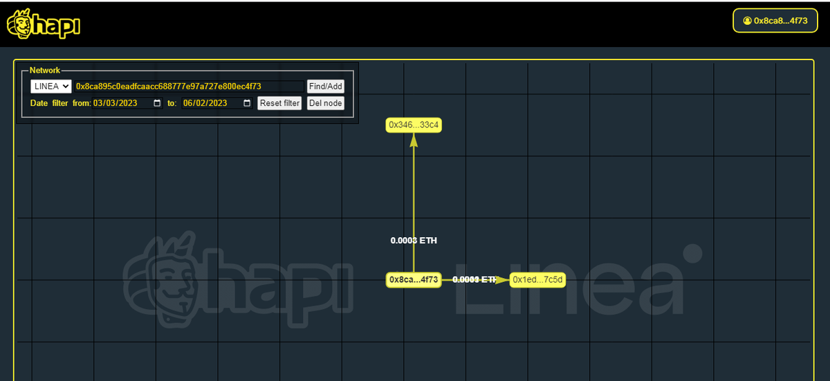
Task: Click the Reset filter button
Action: pos(279,103)
